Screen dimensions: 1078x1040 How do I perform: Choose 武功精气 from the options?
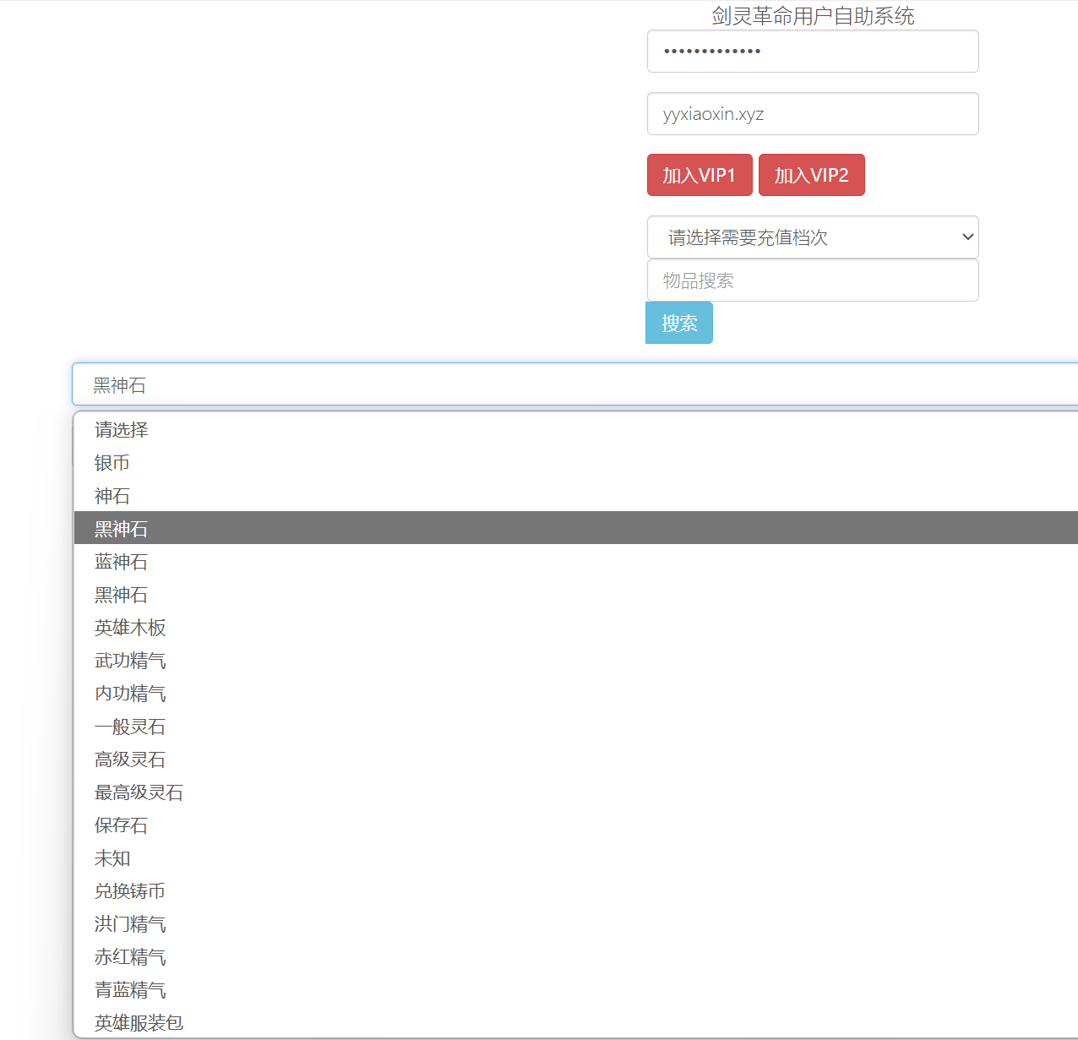click(x=130, y=660)
